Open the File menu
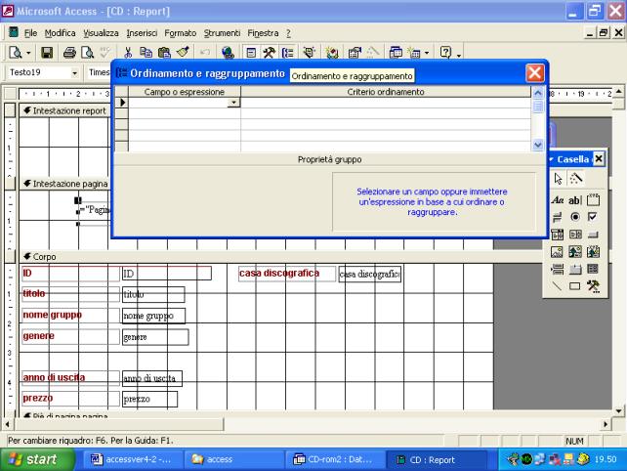This screenshot has height=471, width=627. click(30, 33)
